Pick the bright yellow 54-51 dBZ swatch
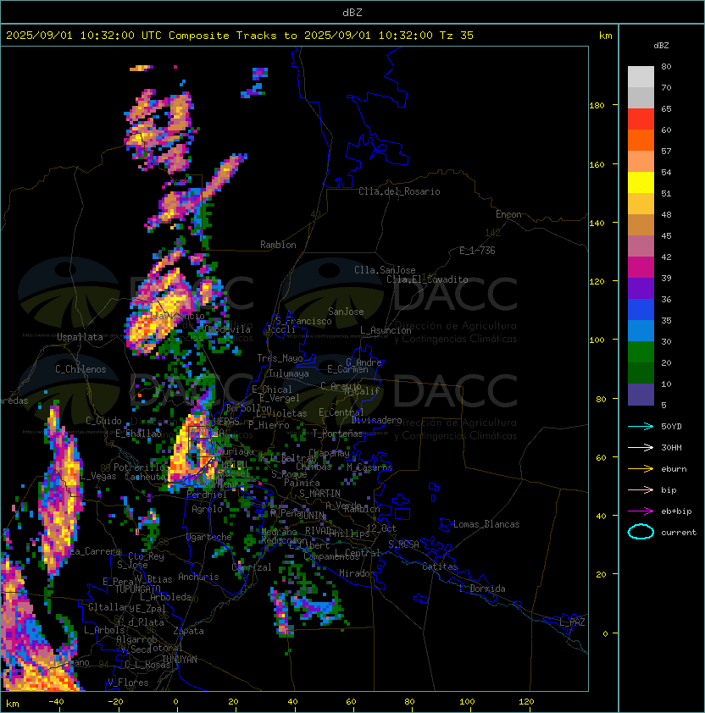Screen dimensions: 705x713 click(641, 183)
